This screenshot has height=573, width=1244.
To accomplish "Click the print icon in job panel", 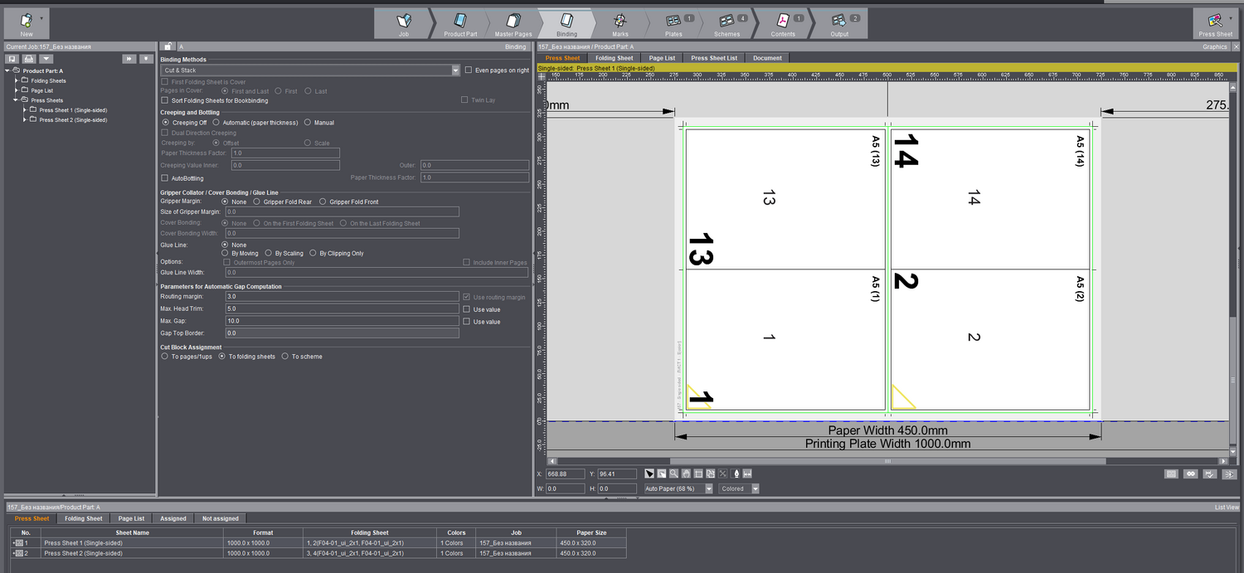I will tap(29, 59).
